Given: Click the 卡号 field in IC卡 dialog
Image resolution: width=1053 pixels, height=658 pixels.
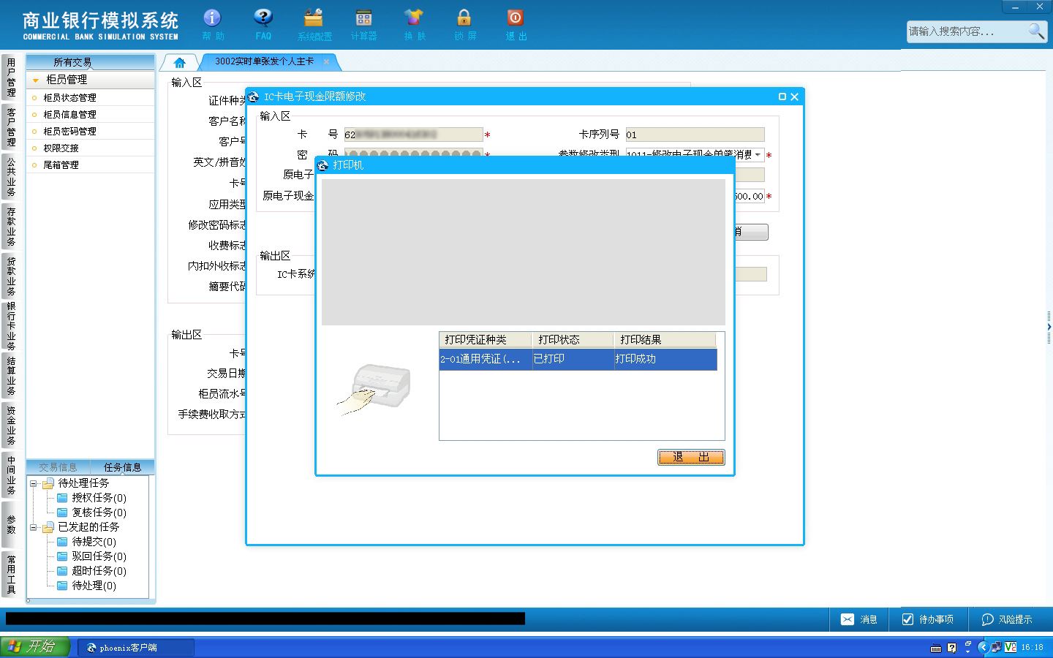Looking at the screenshot, I should click(413, 135).
